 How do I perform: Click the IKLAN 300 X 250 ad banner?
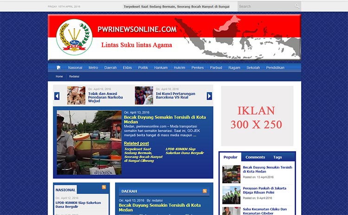click(x=257, y=116)
